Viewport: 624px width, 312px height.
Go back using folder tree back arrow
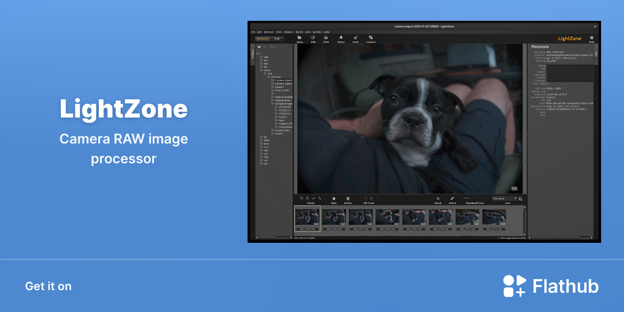pyautogui.click(x=259, y=47)
